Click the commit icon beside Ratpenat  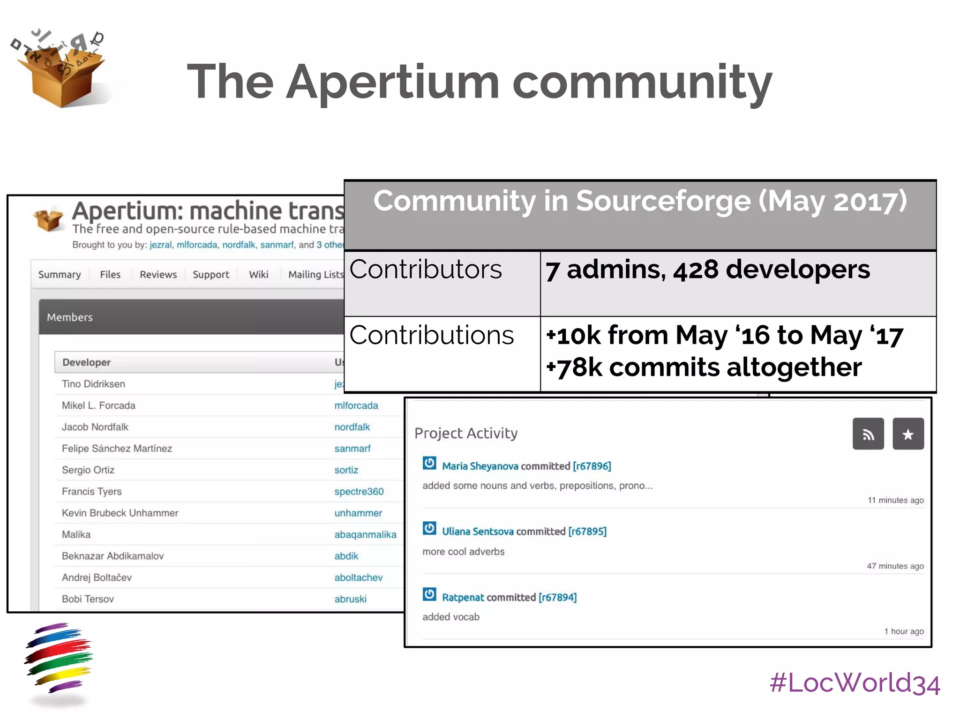[x=429, y=594]
